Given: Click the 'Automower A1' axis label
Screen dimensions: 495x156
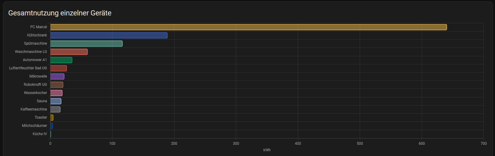Looking at the screenshot, I should [x=35, y=60].
